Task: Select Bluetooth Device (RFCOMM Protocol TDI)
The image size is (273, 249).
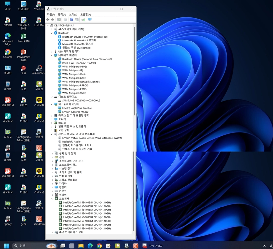Action: (x=85, y=37)
